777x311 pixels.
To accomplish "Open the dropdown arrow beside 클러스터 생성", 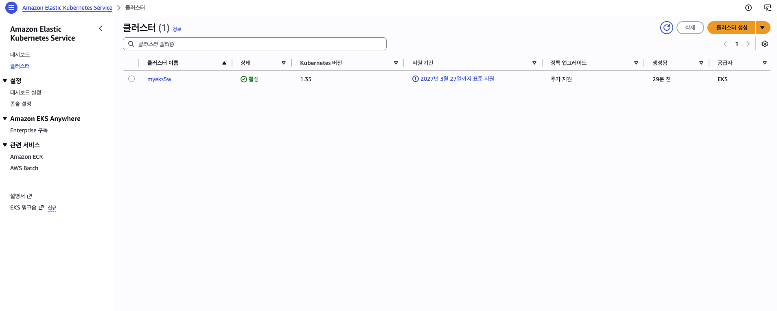I will coord(762,28).
